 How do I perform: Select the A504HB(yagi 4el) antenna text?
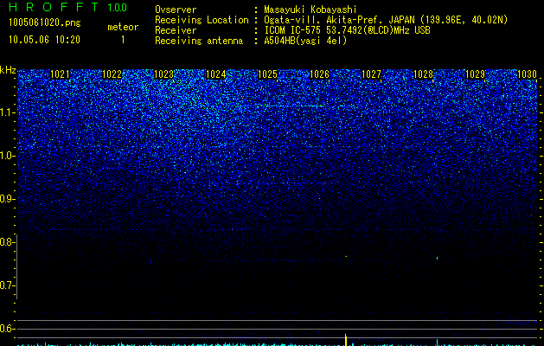(x=305, y=41)
